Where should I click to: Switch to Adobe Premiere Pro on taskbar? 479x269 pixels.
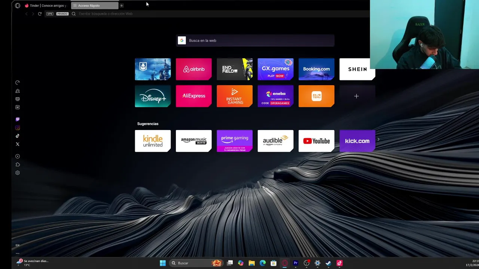click(x=296, y=263)
